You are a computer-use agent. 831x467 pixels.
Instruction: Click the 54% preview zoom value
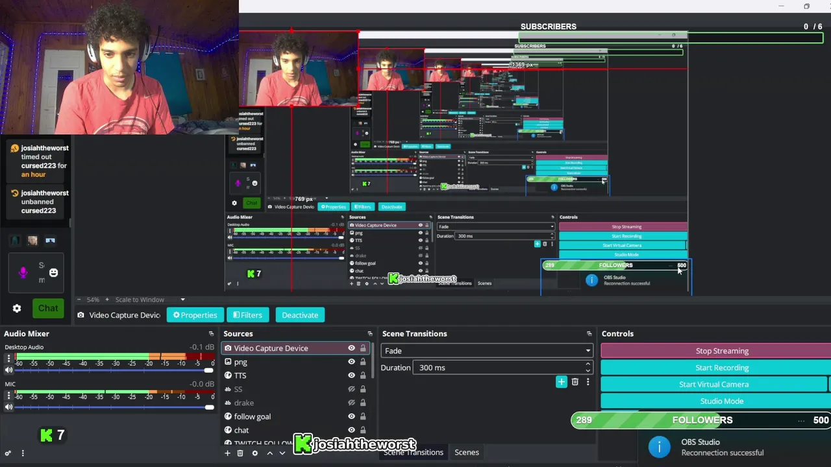tap(93, 300)
